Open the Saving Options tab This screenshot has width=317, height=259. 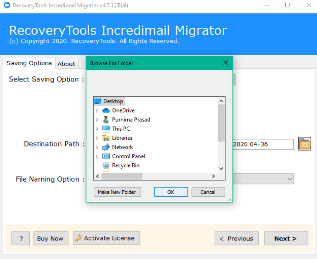click(29, 63)
